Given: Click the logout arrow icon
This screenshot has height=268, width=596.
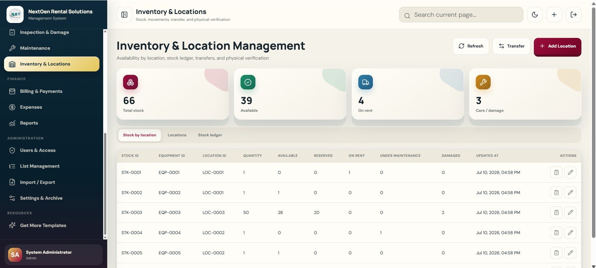Looking at the screenshot, I should click(574, 15).
